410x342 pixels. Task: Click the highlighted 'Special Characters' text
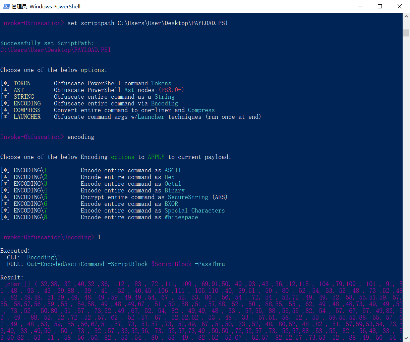pos(195,210)
